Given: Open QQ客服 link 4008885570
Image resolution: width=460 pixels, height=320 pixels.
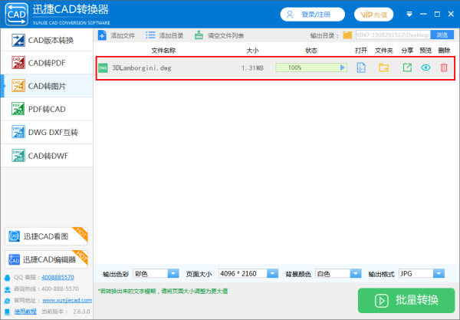Looking at the screenshot, I should point(58,277).
